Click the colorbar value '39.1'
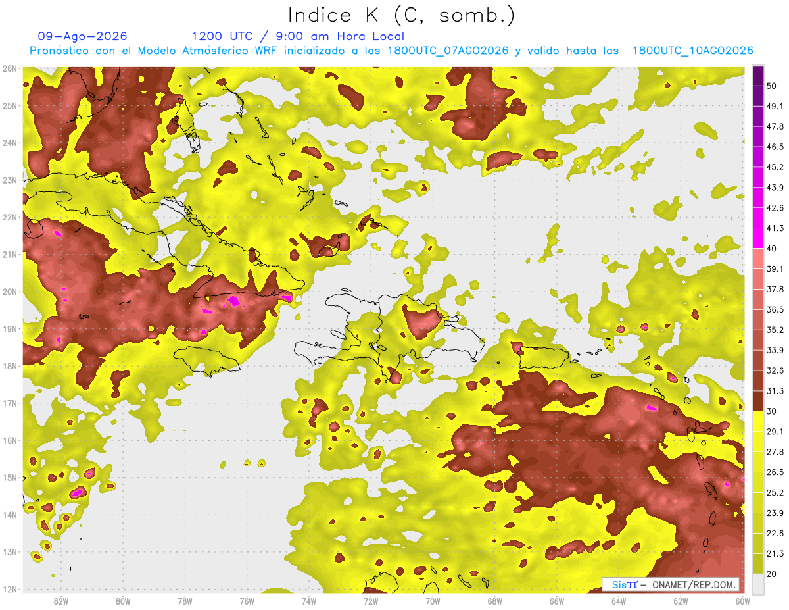Viewport: 789px width, 610px height. point(775,269)
